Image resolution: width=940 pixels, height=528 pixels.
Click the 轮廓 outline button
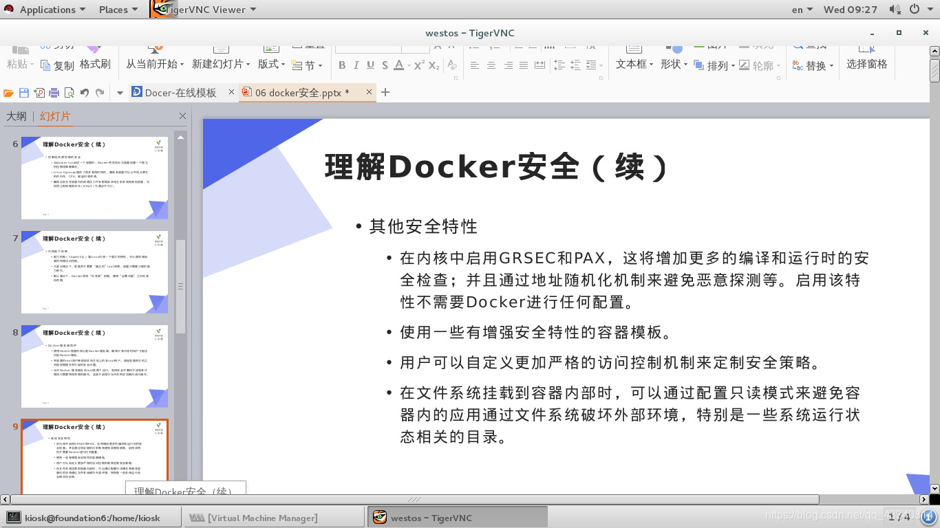click(761, 66)
